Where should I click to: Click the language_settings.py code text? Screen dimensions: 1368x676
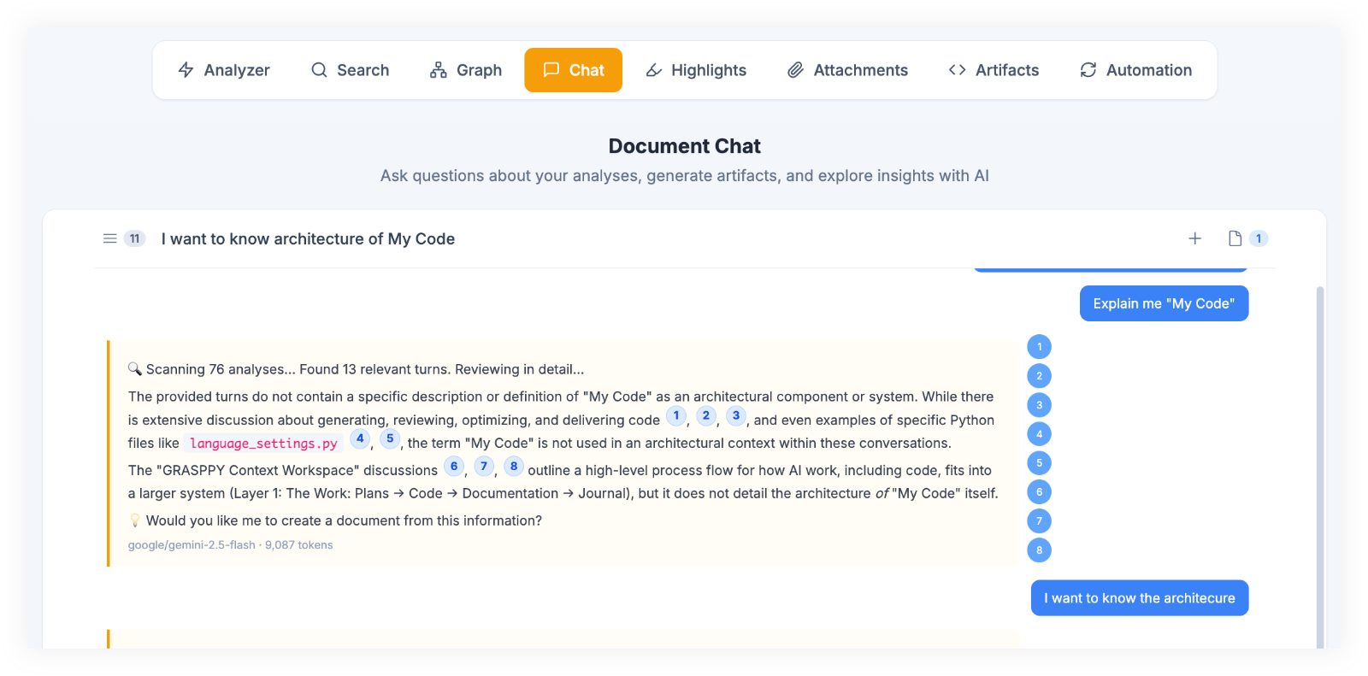click(x=263, y=444)
